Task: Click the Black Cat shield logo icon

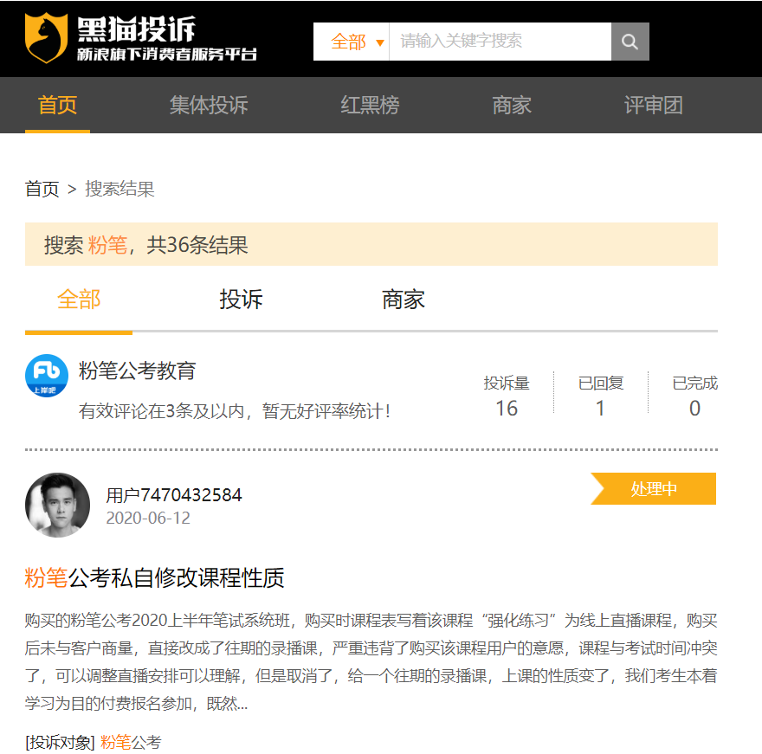Action: click(46, 38)
